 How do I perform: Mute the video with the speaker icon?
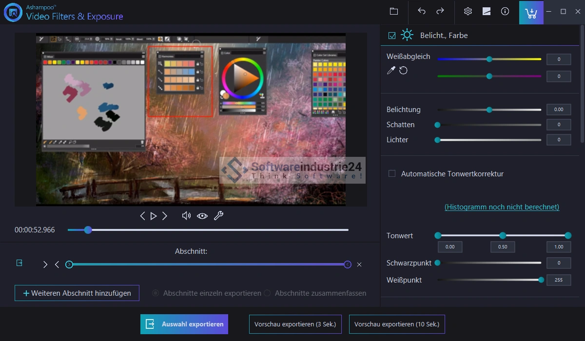point(186,216)
